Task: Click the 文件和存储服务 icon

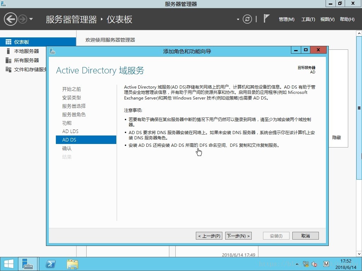Action: tap(8, 70)
